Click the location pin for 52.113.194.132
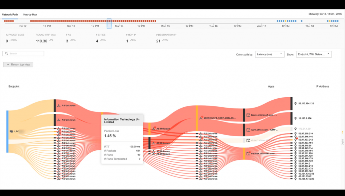Image resolution: width=345 pixels, height=196 pixels. (x=295, y=103)
